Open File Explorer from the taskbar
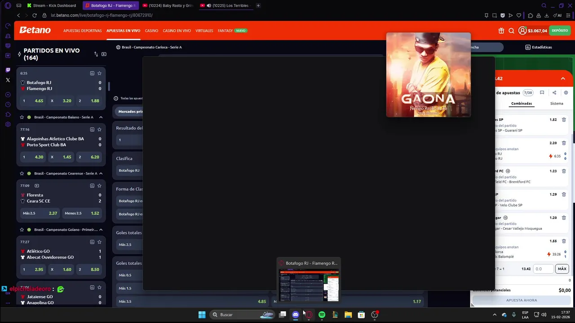 click(348, 314)
